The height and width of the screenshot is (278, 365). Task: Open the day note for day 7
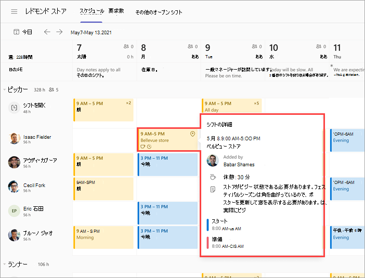pyautogui.click(x=105, y=72)
